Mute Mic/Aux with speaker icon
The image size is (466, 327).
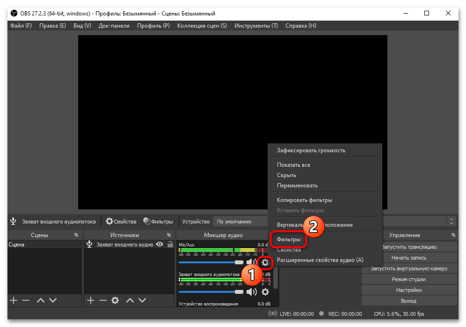point(252,262)
